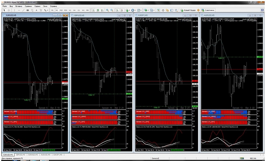
Task: Switch to the AUDUSD,M5 bottom tab
Action: (46, 155)
